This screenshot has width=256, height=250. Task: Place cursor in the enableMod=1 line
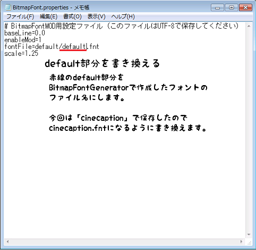(23, 40)
